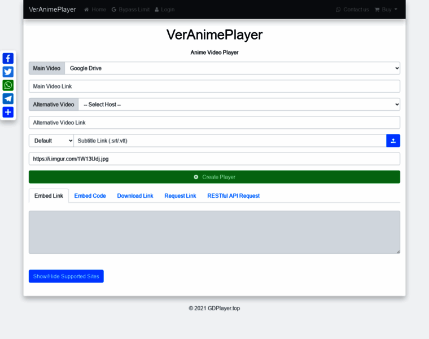The height and width of the screenshot is (339, 429).
Task: Switch to the Request Link tab
Action: pos(180,196)
